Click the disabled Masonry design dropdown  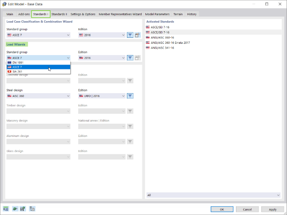point(39,126)
